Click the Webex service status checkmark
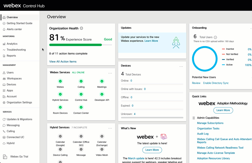252x163 pixels. [60, 81]
